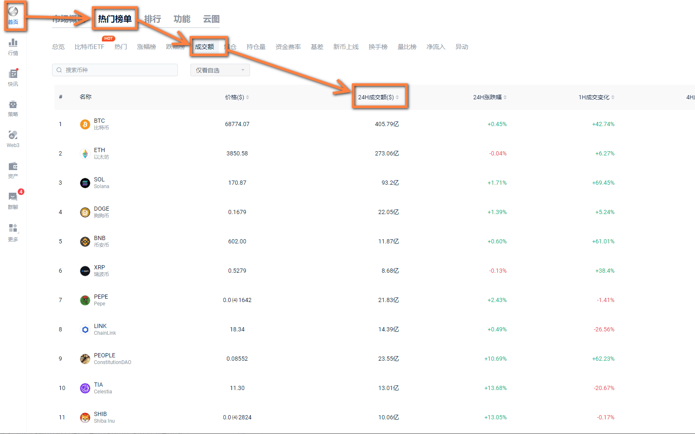The height and width of the screenshot is (434, 695).
Task: Click the SHIB Shiba Inu coin icon
Action: [x=85, y=418]
